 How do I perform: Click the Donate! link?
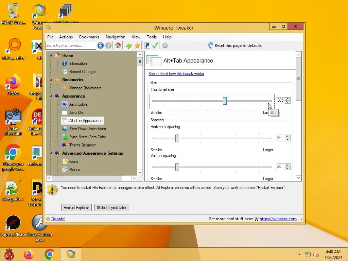[x=58, y=219]
